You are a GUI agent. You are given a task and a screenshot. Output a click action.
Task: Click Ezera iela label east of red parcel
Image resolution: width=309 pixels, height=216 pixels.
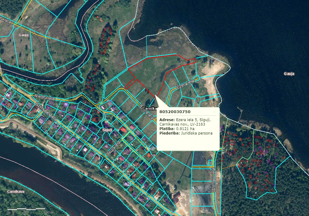[185, 84]
